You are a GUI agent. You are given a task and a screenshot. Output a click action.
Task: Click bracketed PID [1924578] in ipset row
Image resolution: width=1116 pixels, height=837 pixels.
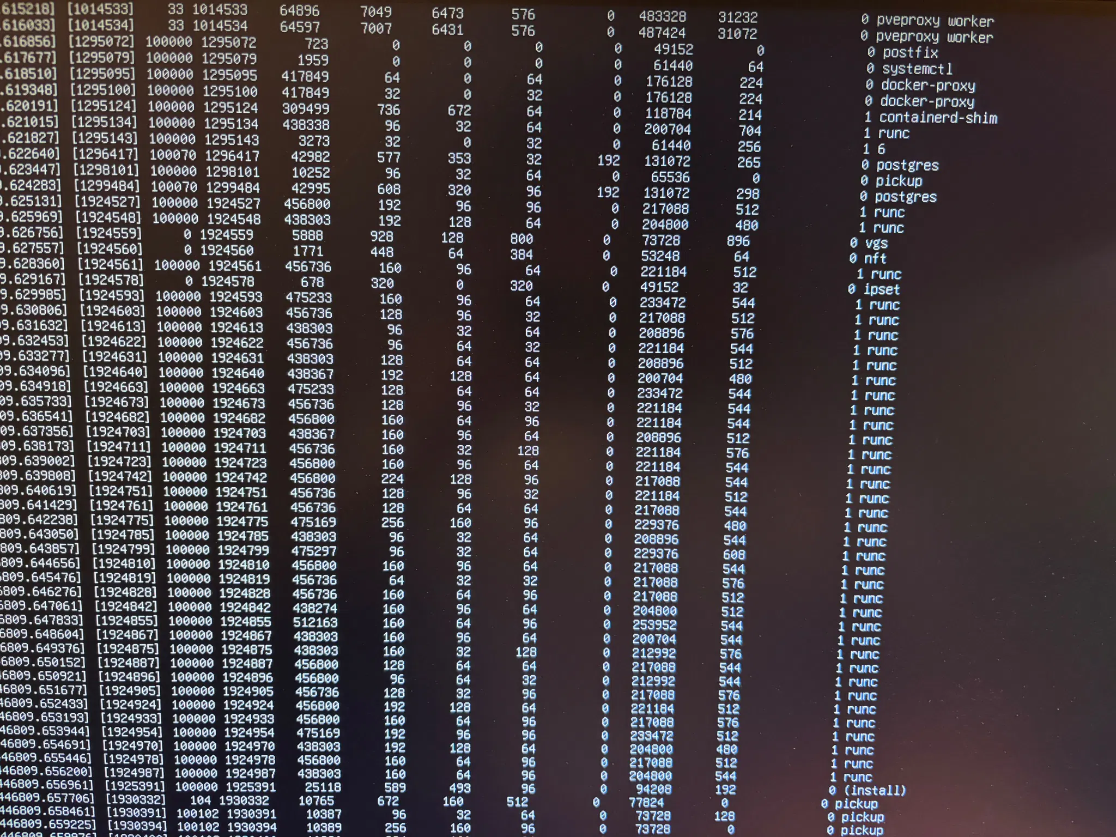point(111,281)
